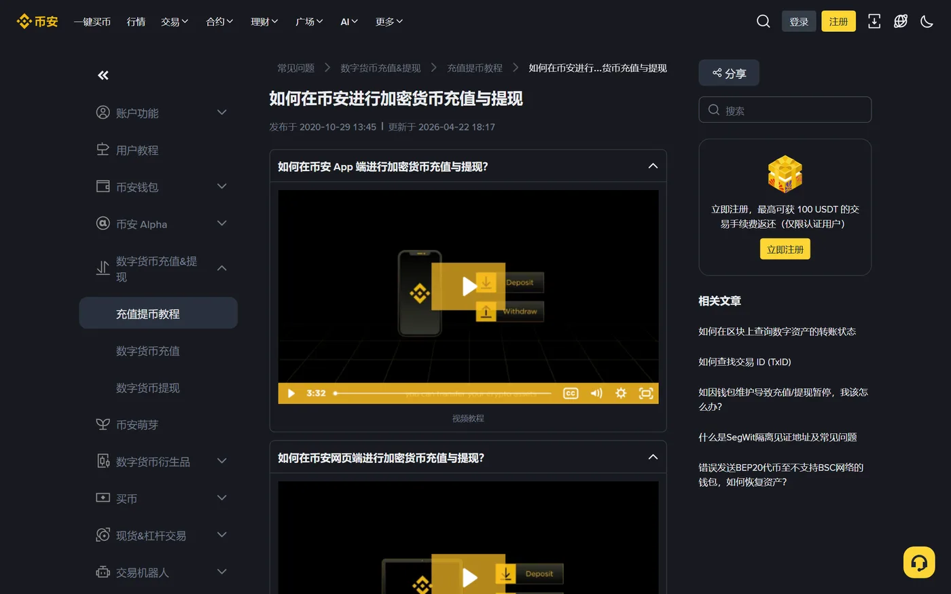Click the 搜索 search input field
This screenshot has width=951, height=594.
point(785,110)
